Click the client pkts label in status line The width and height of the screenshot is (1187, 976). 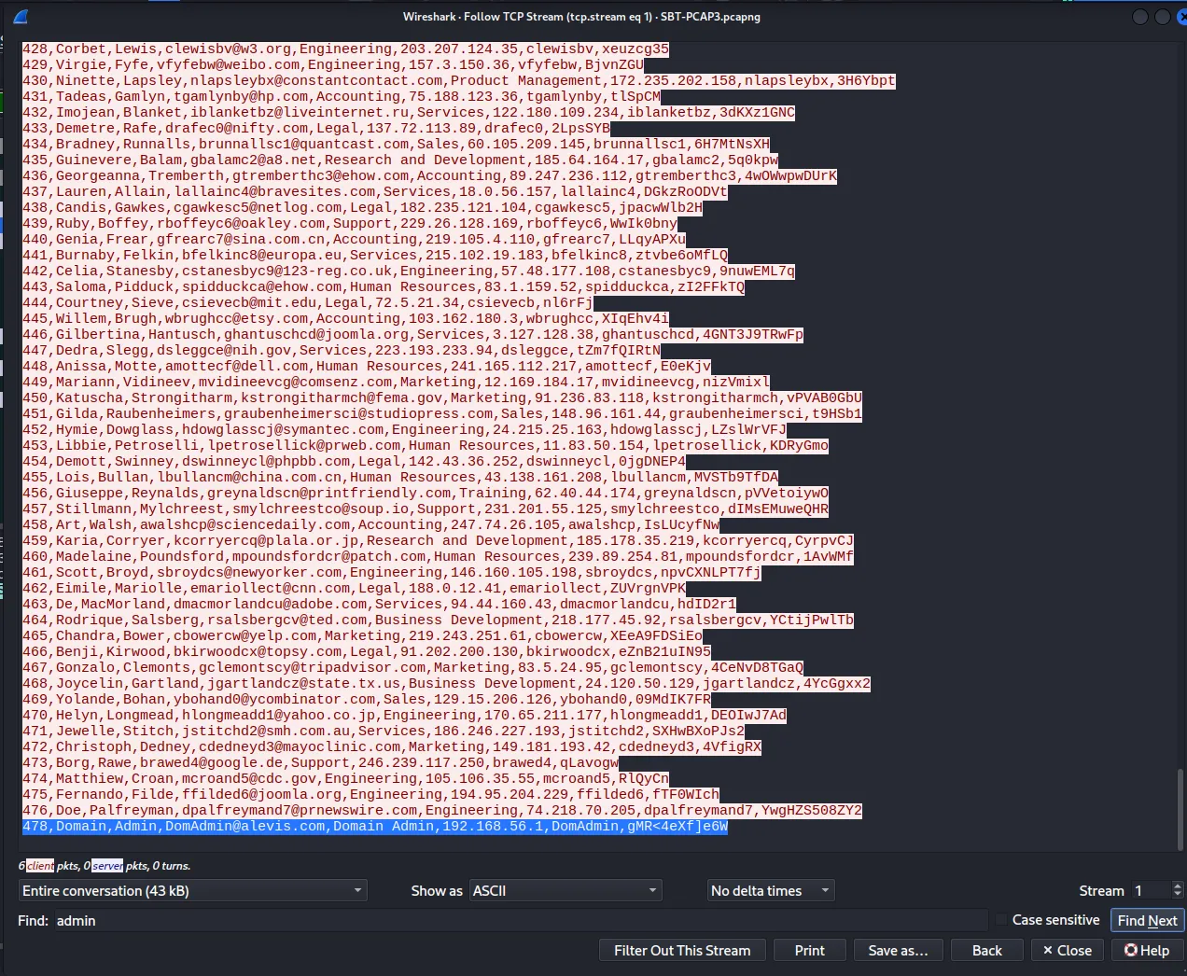(40, 866)
